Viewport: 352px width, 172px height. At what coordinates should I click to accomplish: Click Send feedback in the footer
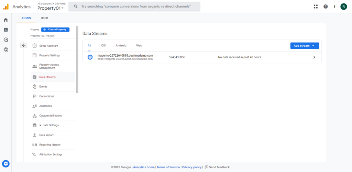(x=217, y=167)
